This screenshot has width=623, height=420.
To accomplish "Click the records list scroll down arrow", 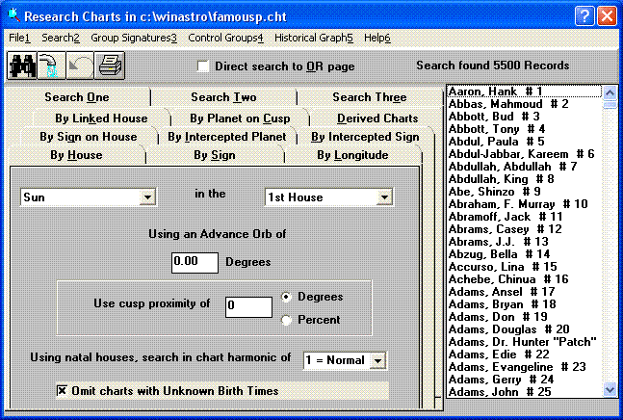I will point(610,389).
